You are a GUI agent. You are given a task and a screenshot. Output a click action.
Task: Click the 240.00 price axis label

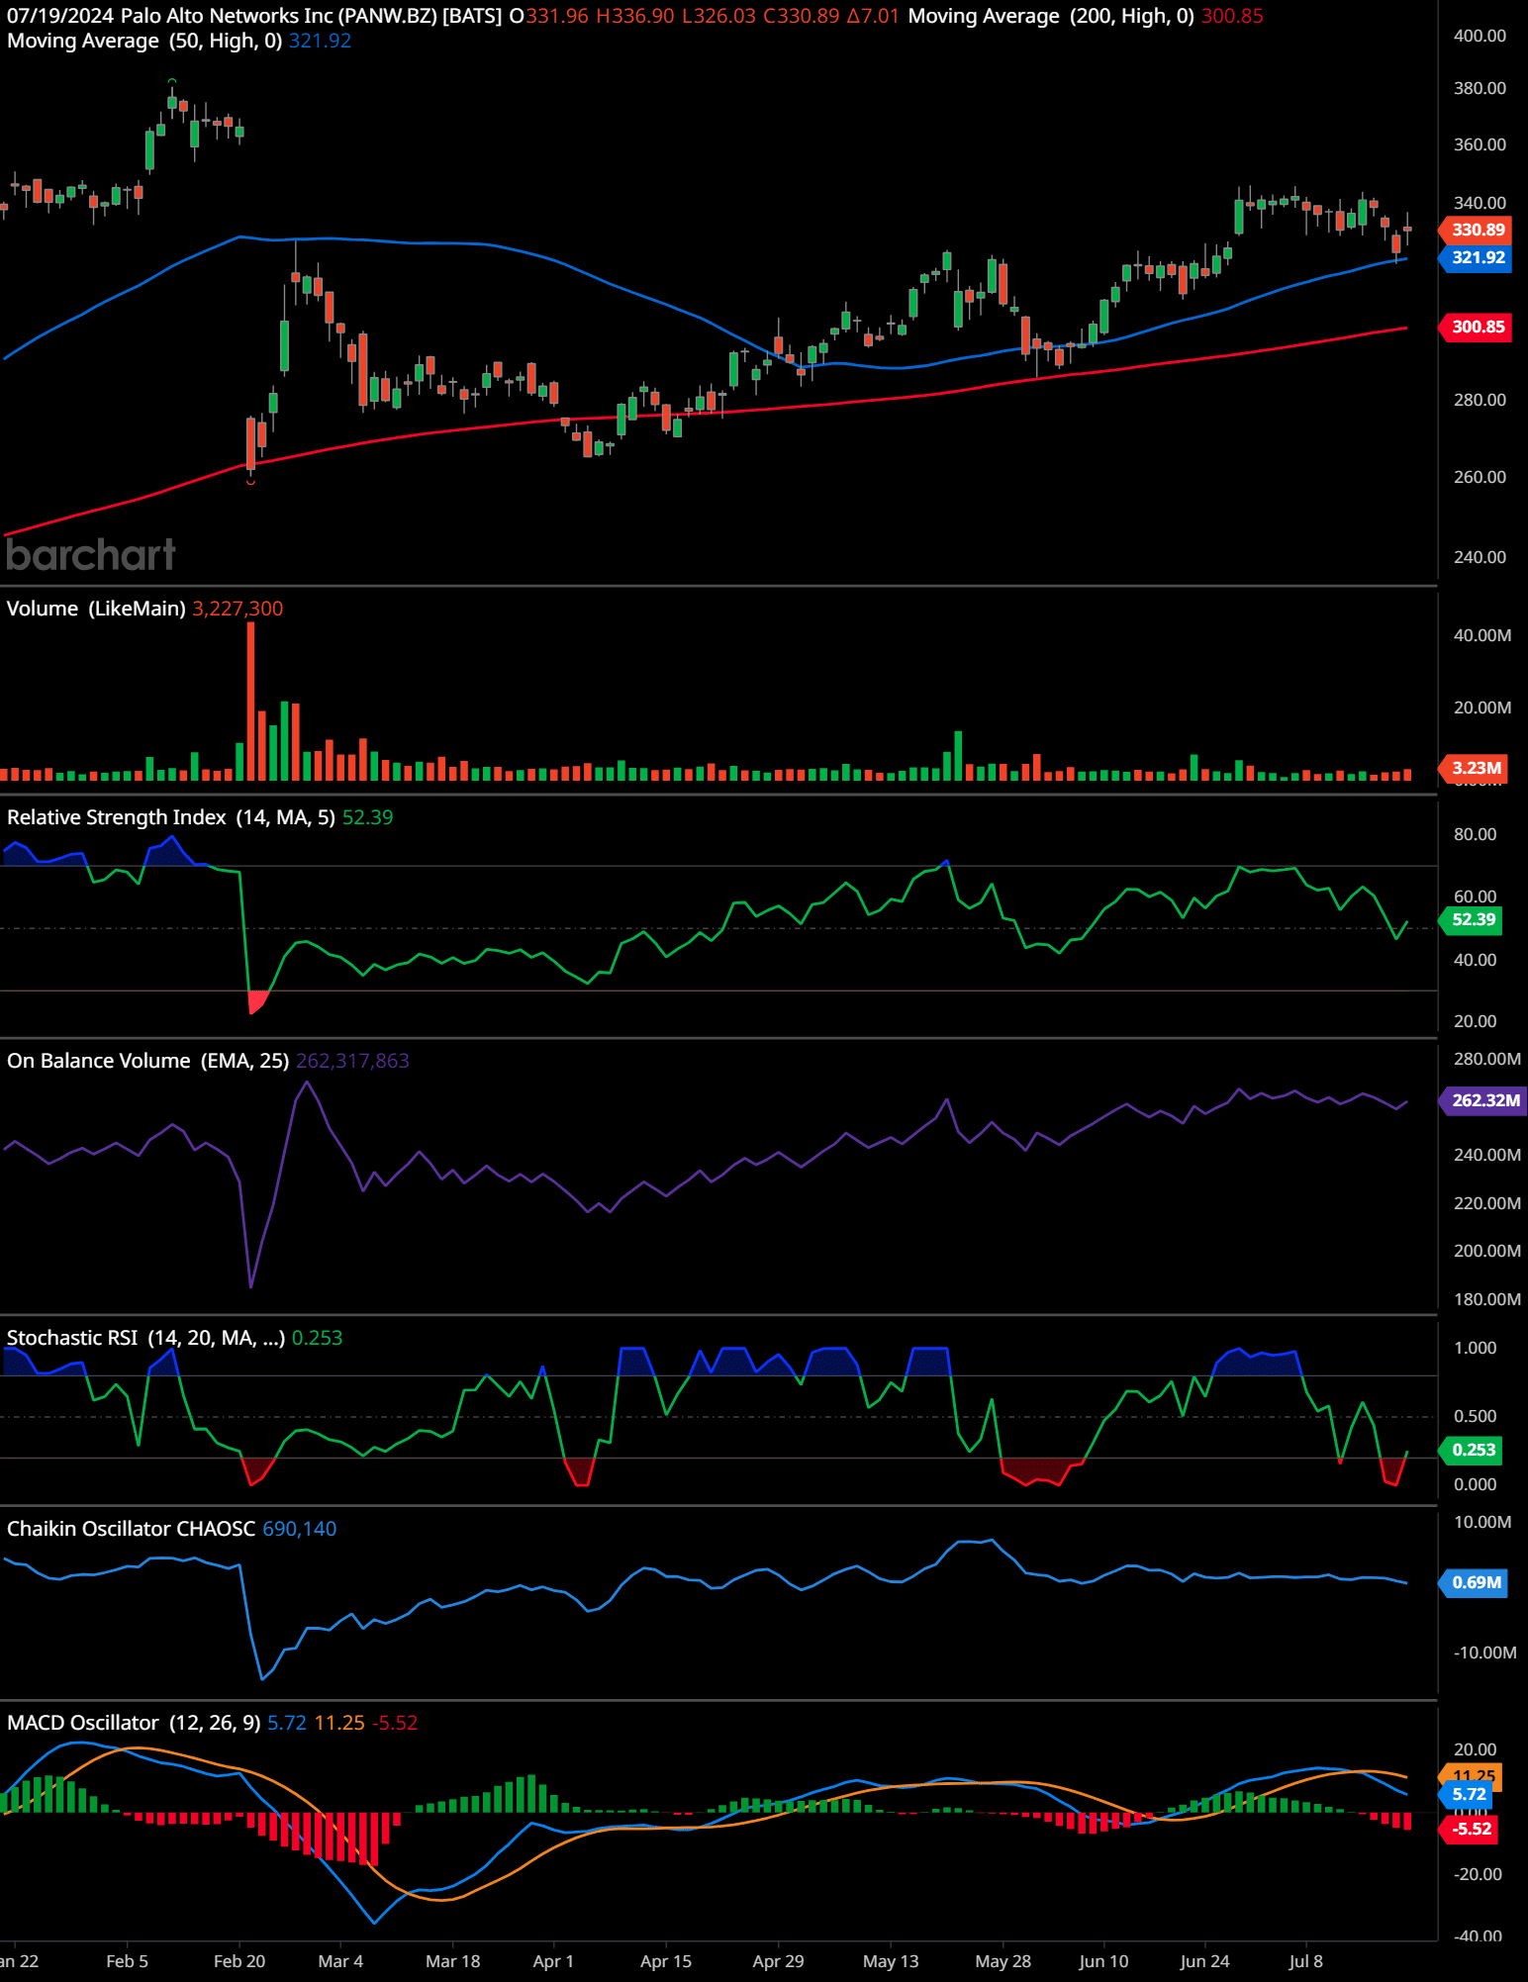click(x=1480, y=557)
